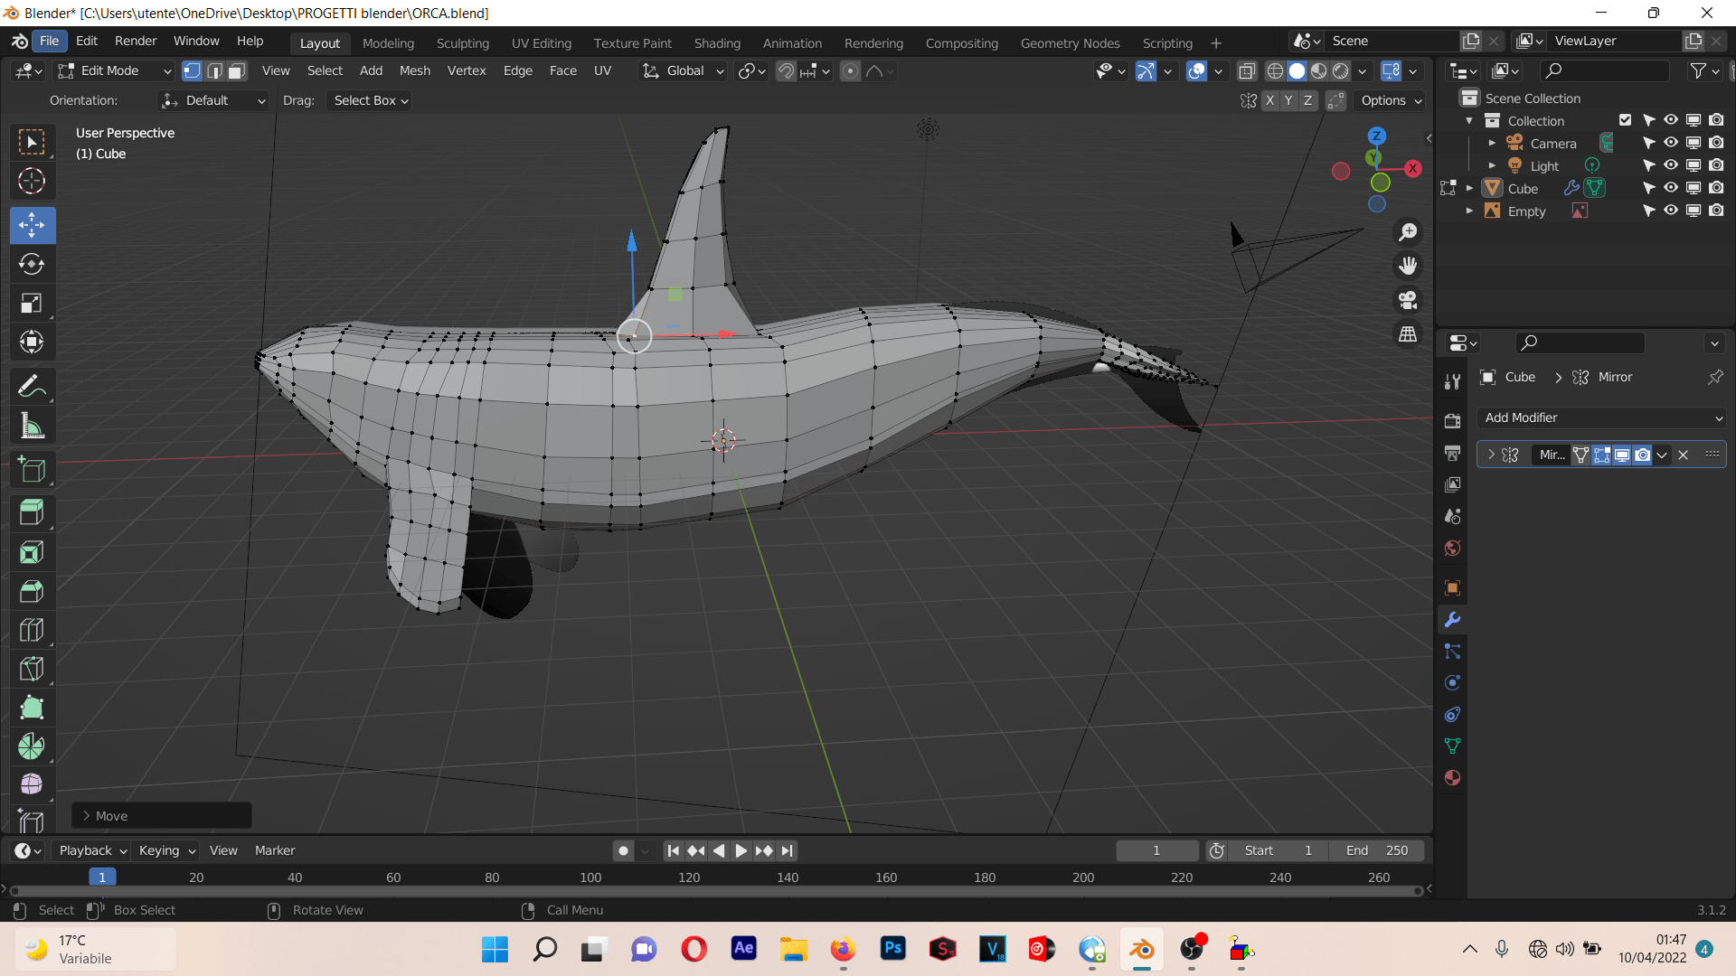Image resolution: width=1736 pixels, height=976 pixels.
Task: Enable wireframe viewport shading
Action: [x=1275, y=70]
